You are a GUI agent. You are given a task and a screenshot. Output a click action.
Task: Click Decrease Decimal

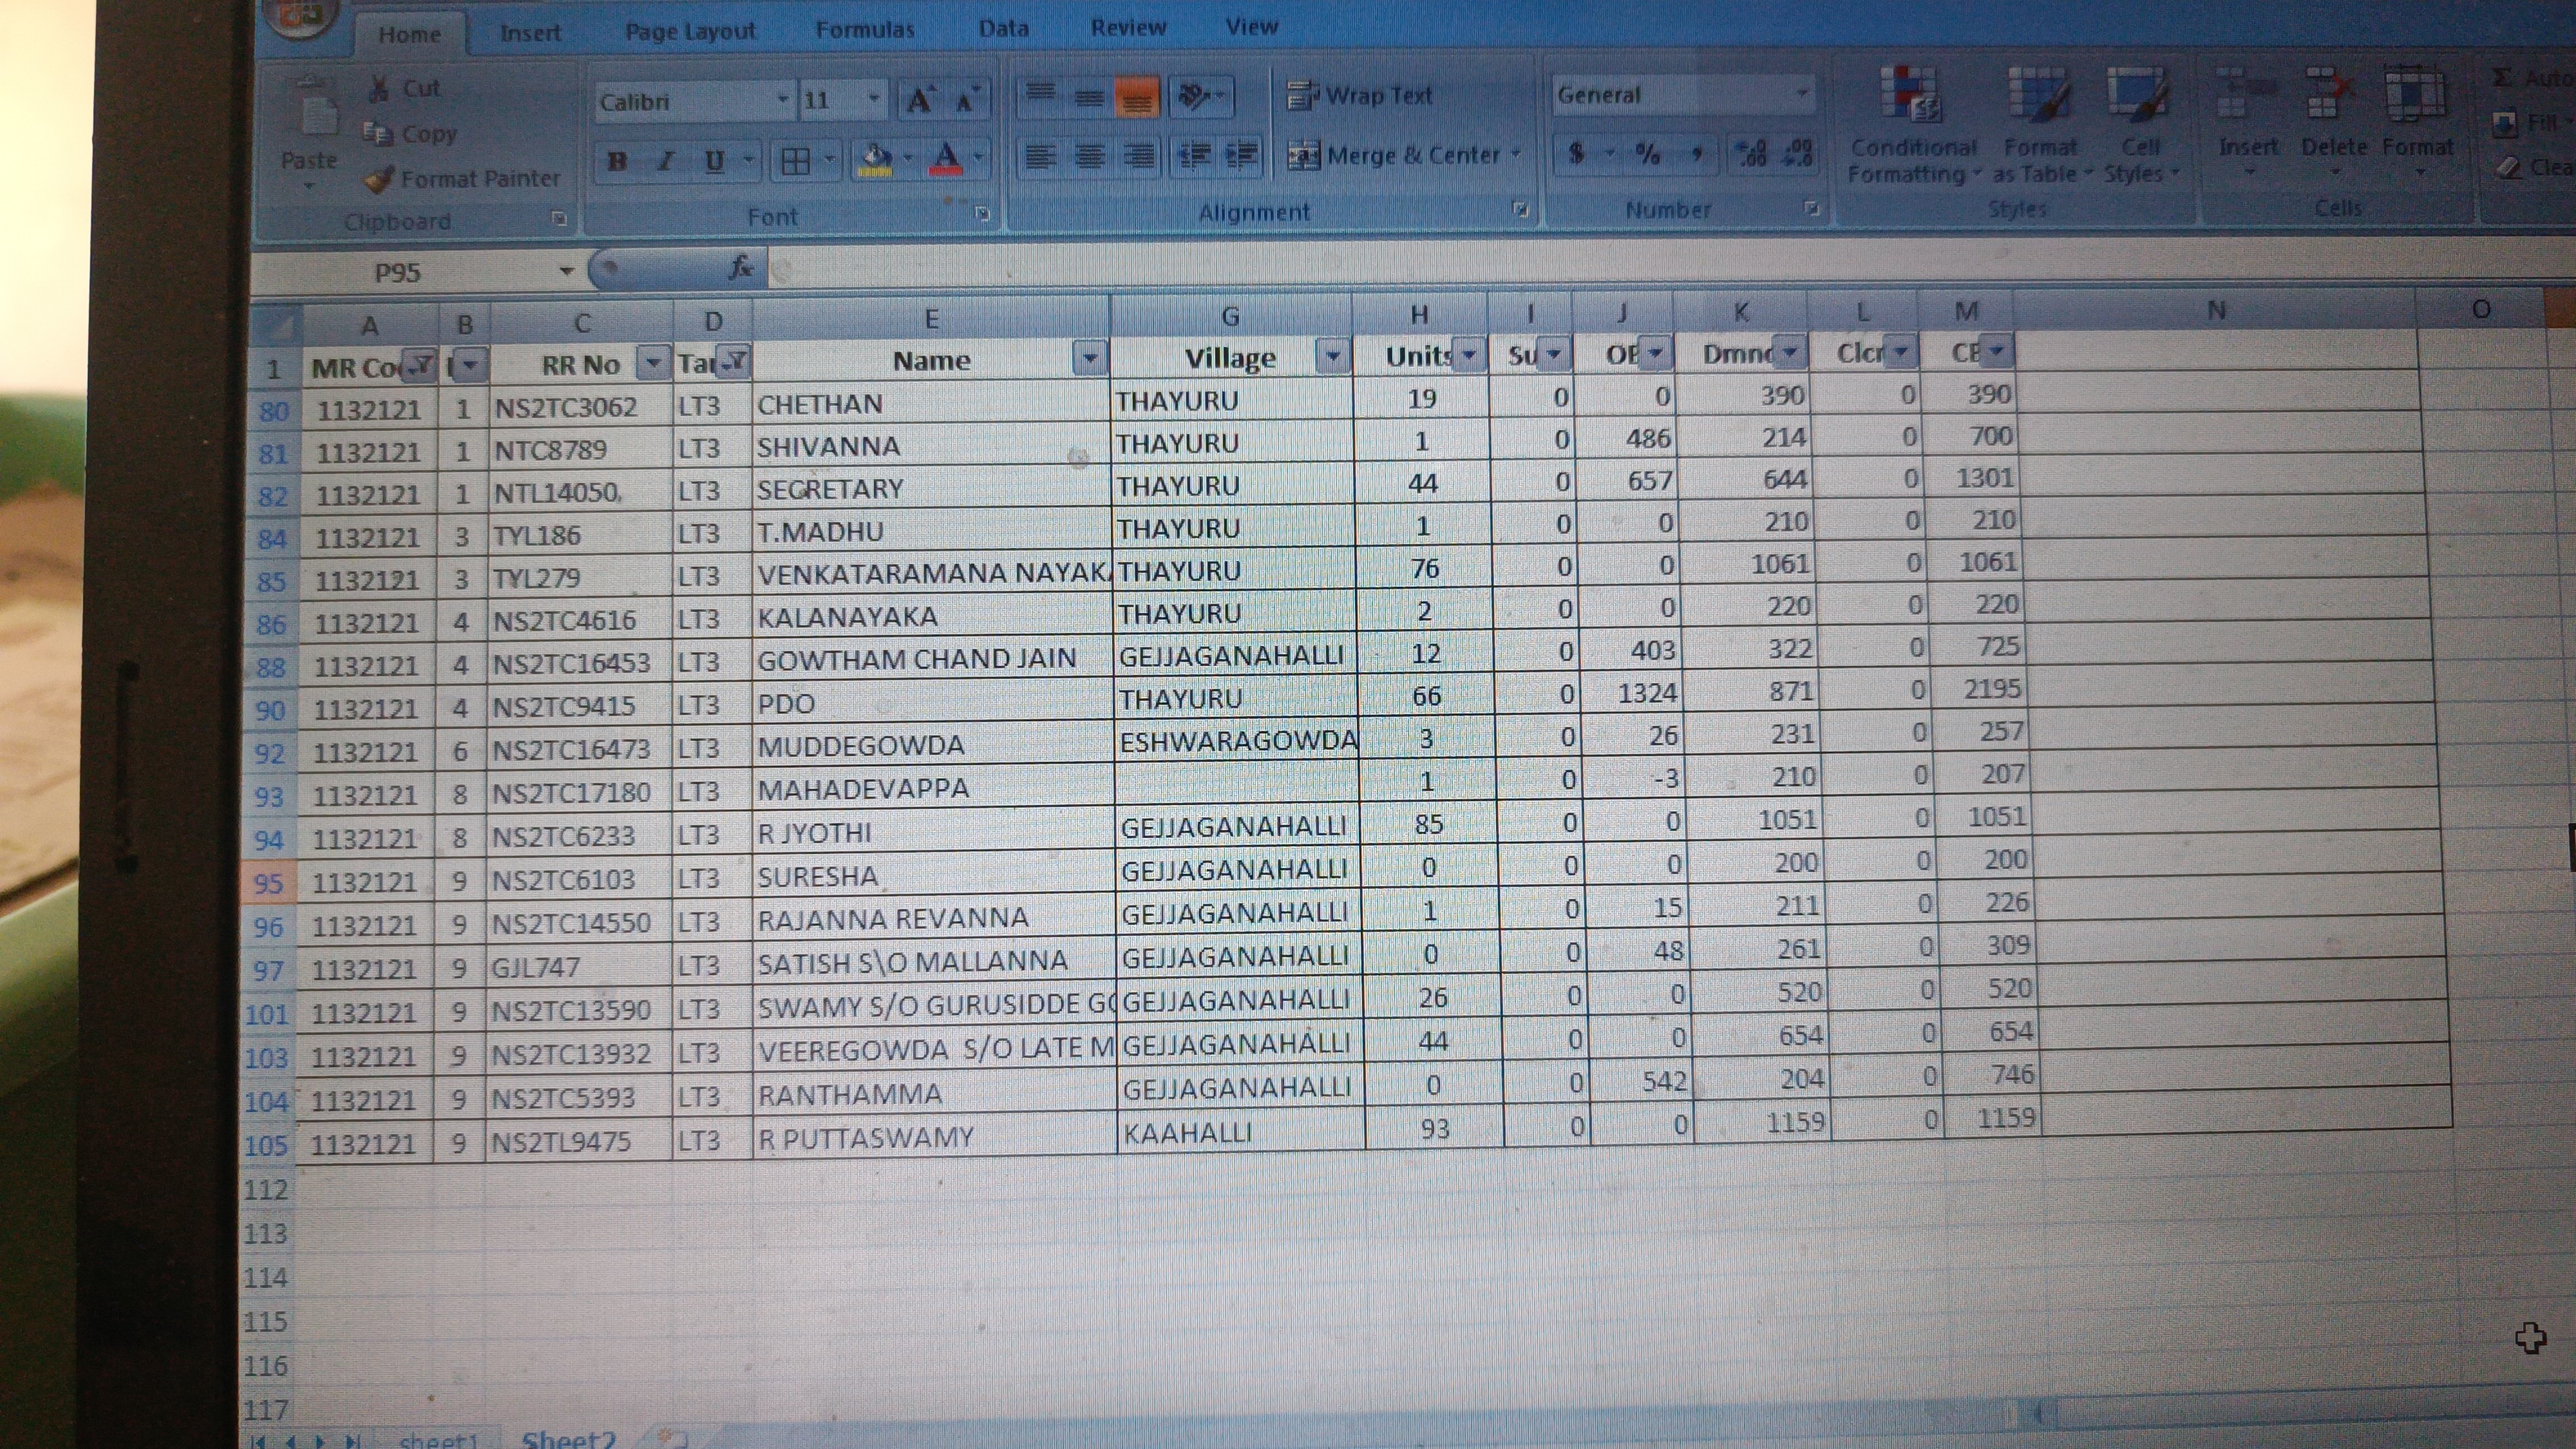tap(1799, 154)
